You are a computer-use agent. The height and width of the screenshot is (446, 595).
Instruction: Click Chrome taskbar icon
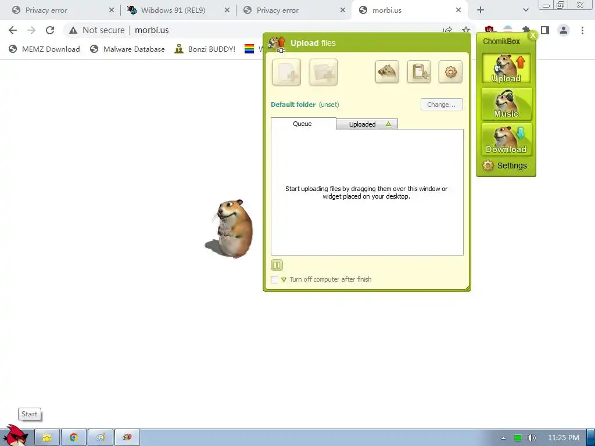tap(74, 438)
